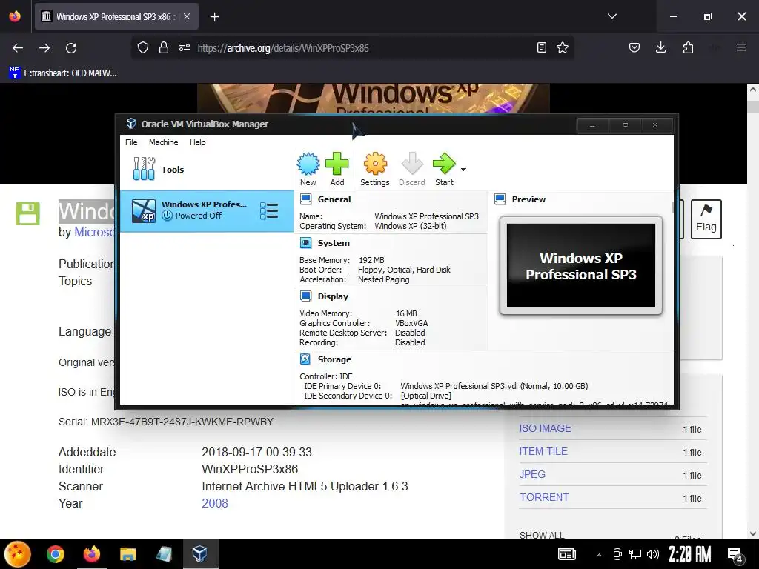Open the OLD MALW bookmark

coord(63,73)
